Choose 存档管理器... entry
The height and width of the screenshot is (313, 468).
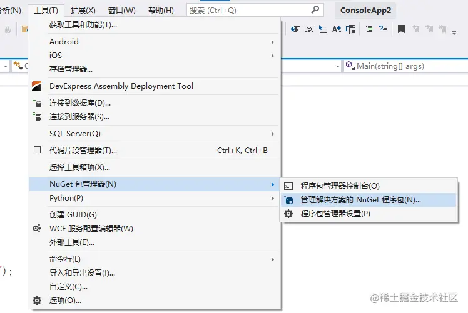(x=155, y=69)
